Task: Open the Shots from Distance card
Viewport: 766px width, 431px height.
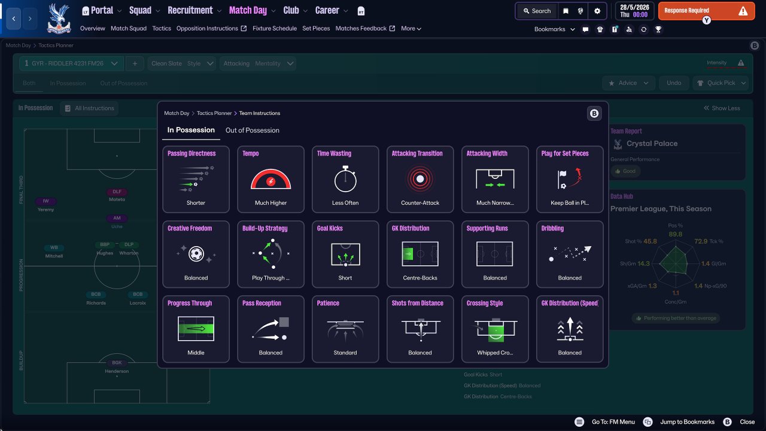Action: (x=420, y=329)
